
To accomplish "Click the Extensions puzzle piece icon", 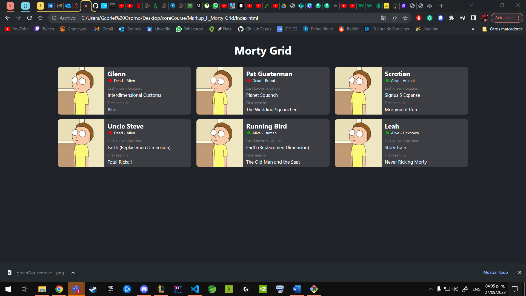I will [451, 18].
